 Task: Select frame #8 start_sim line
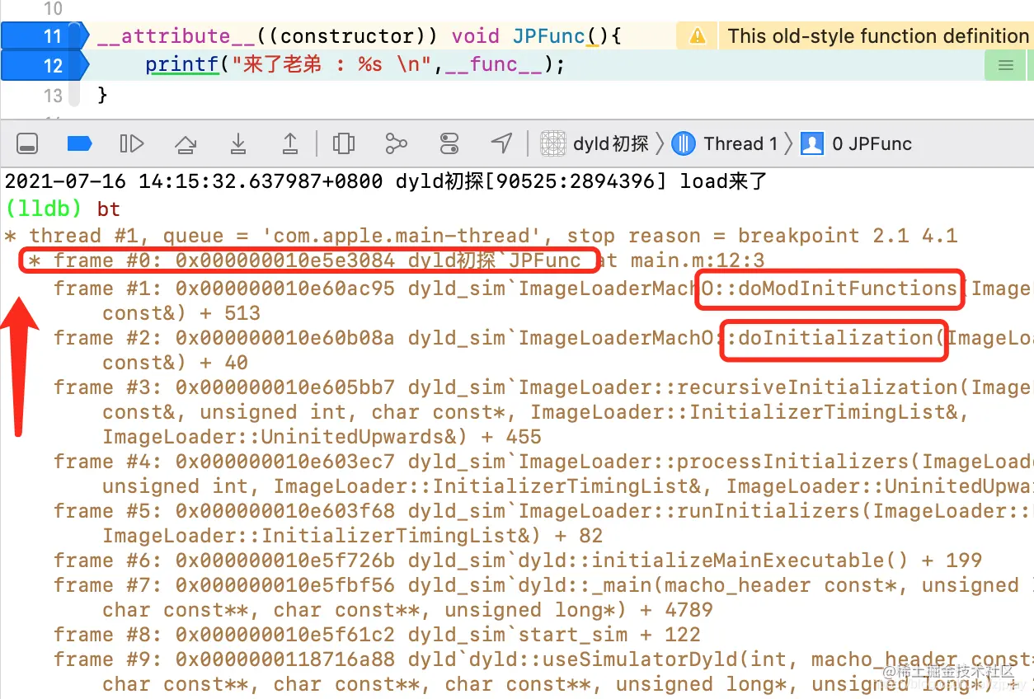tap(377, 635)
